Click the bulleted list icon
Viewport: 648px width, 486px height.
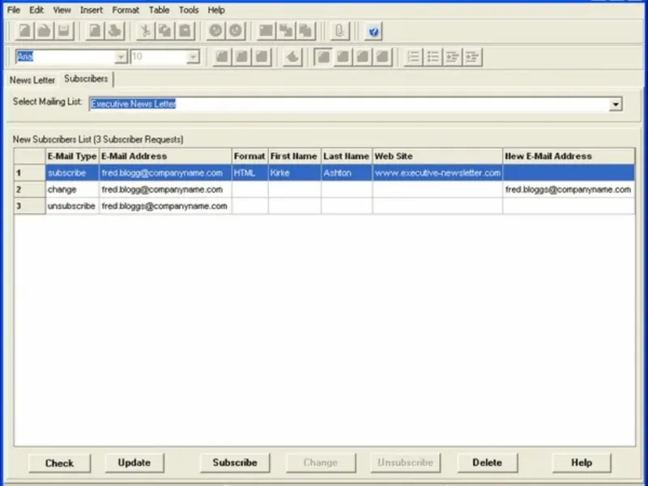(433, 57)
